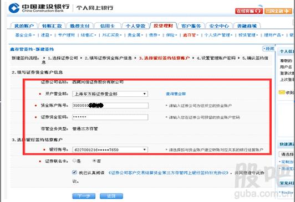This screenshot has height=202, width=295.
Task: Focus the 资金账户账号 input field
Action: coord(110,106)
